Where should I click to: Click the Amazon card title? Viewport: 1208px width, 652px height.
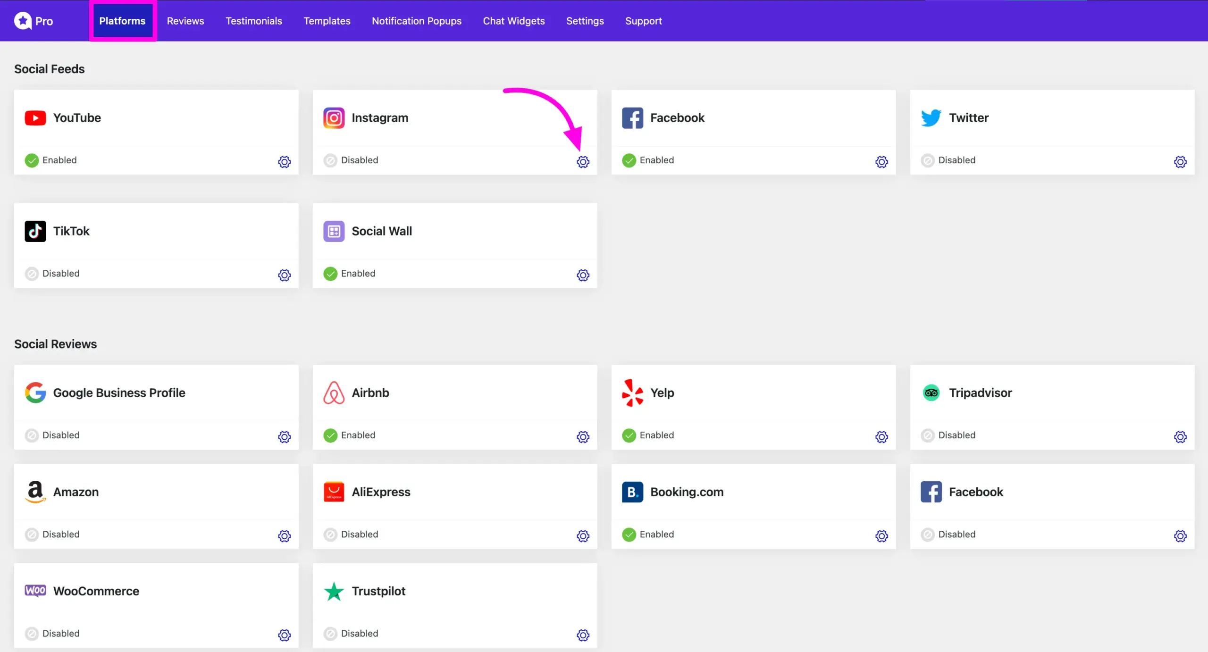76,492
